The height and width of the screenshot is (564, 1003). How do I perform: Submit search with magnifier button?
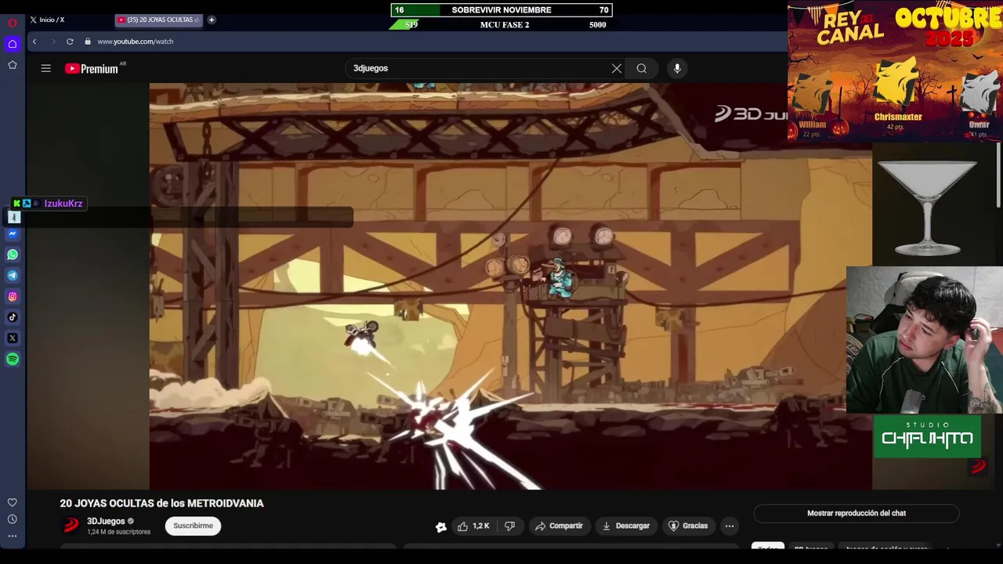coord(642,68)
